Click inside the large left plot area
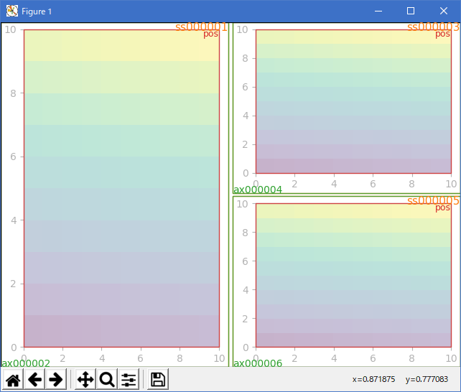This screenshot has height=392, width=461. (x=122, y=188)
